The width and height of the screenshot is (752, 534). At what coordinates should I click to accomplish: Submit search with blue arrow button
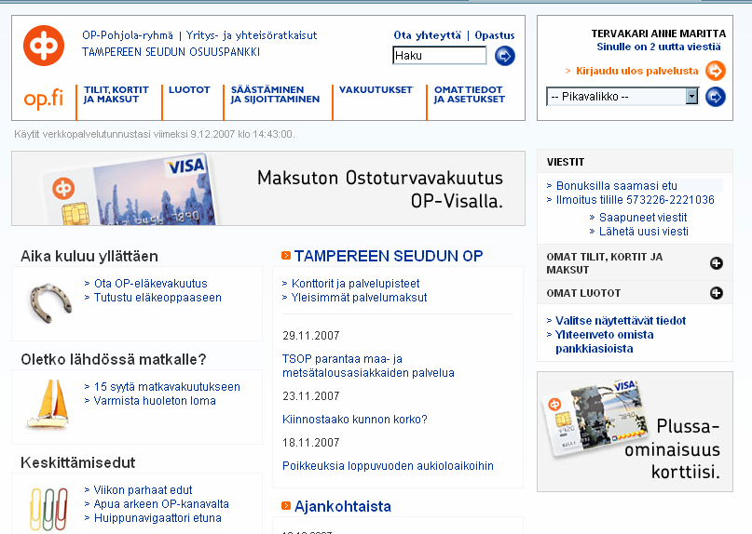504,56
